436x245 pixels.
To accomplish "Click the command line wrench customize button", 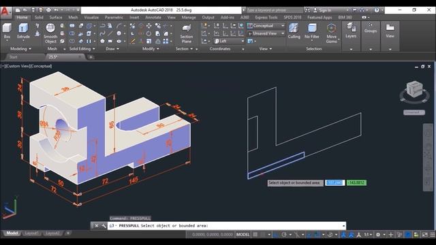I will (104, 226).
